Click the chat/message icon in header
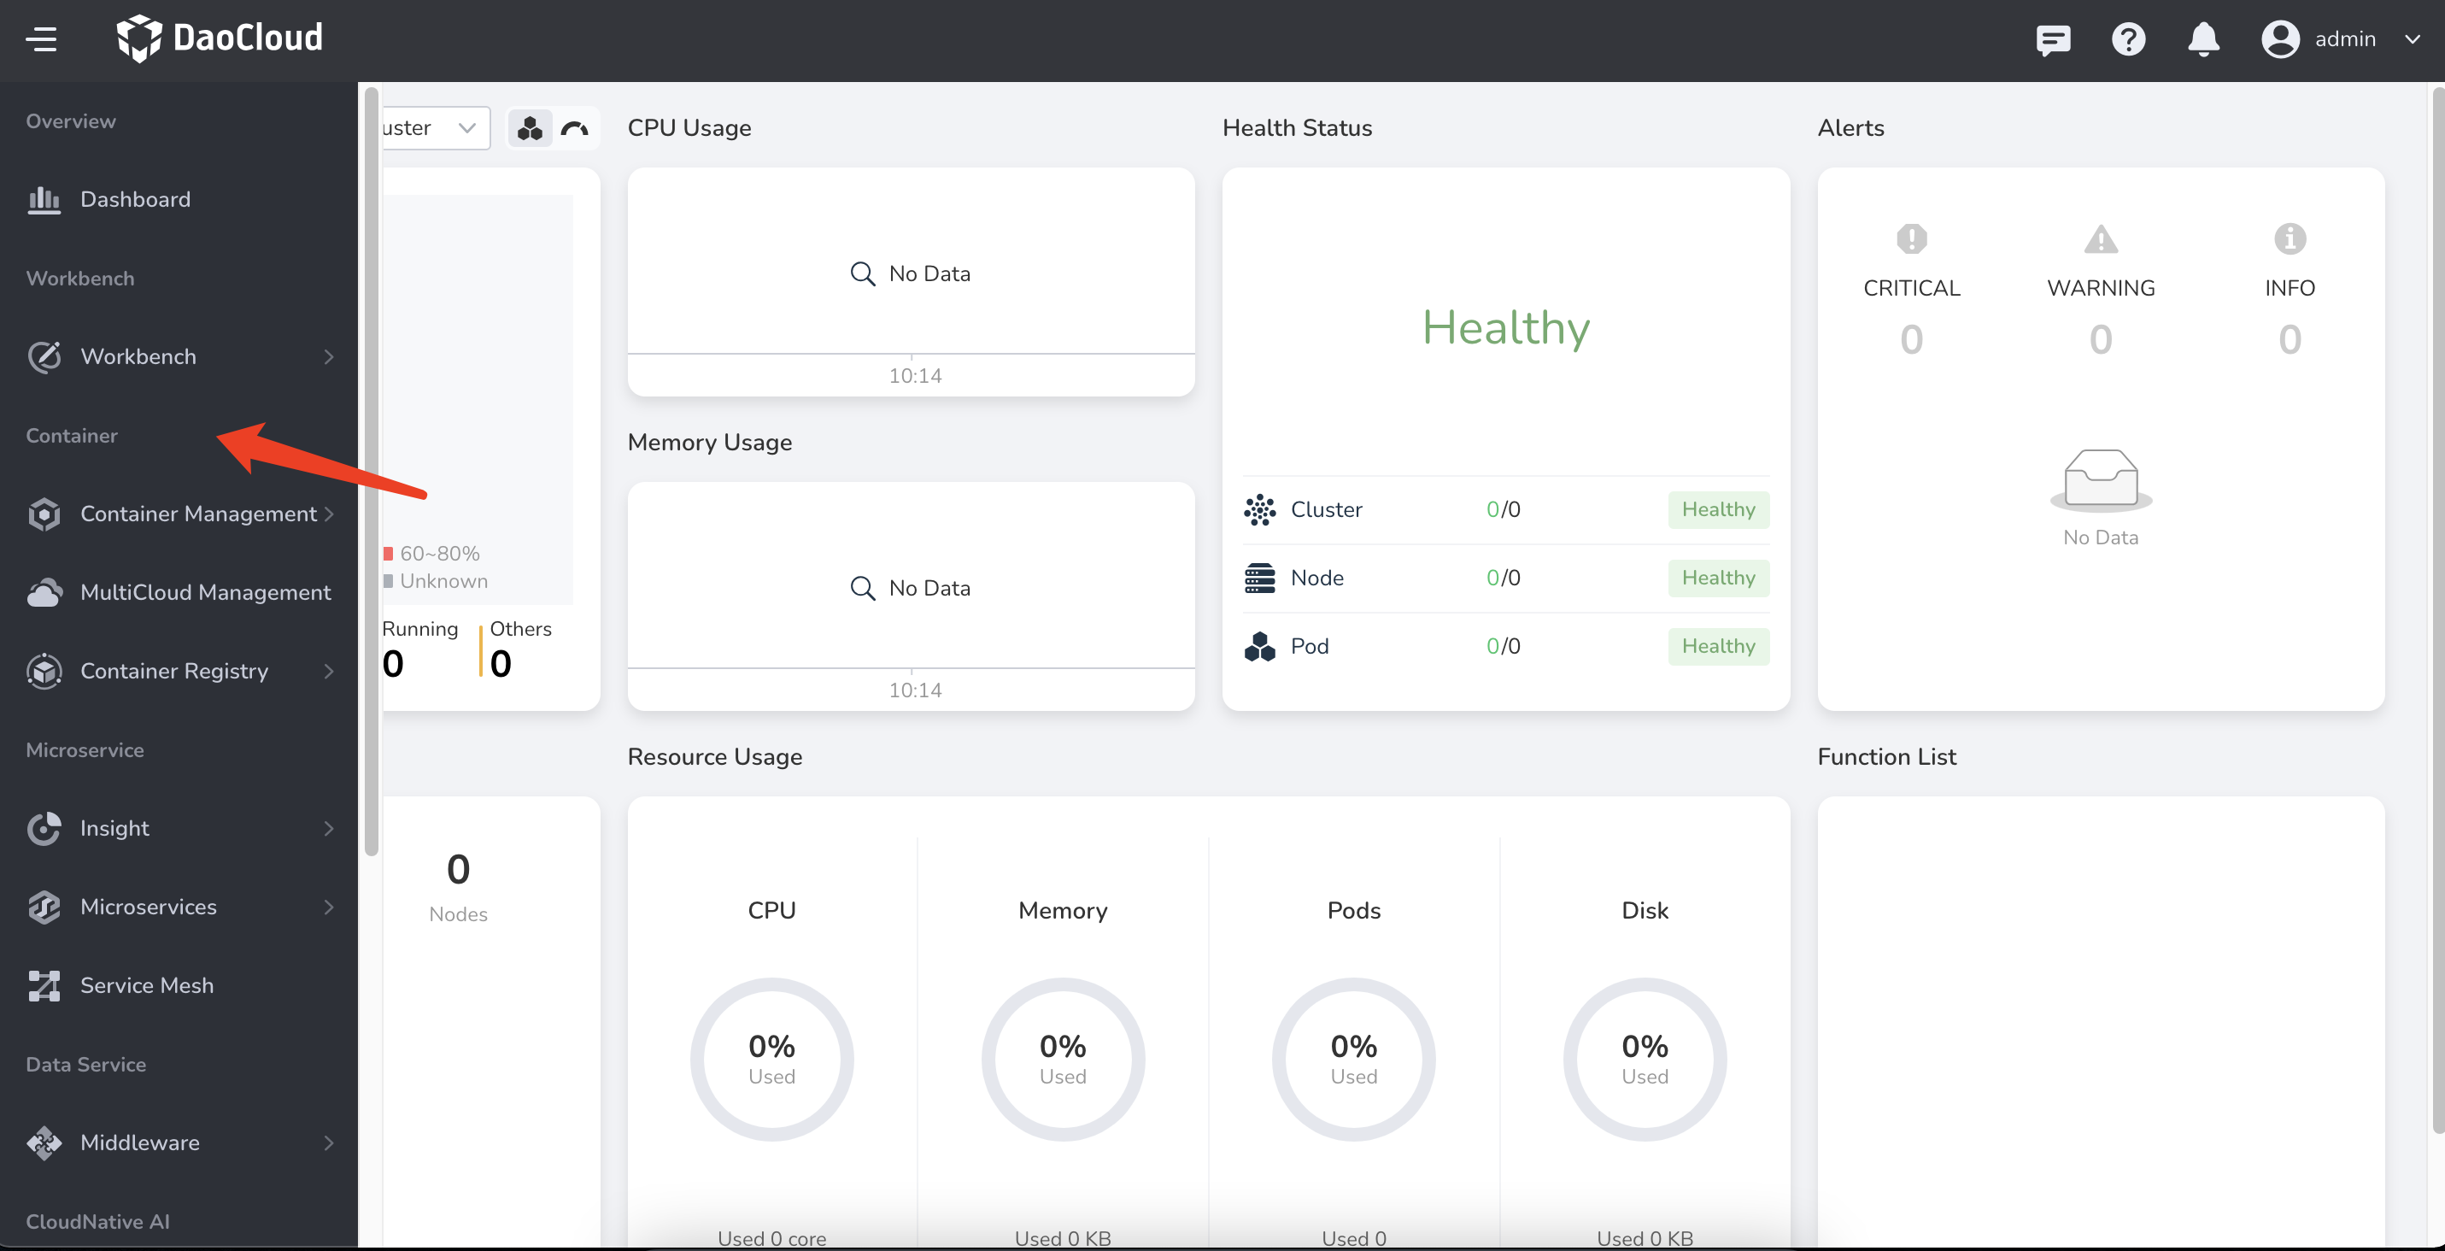Image resolution: width=2445 pixels, height=1251 pixels. [x=2053, y=37]
